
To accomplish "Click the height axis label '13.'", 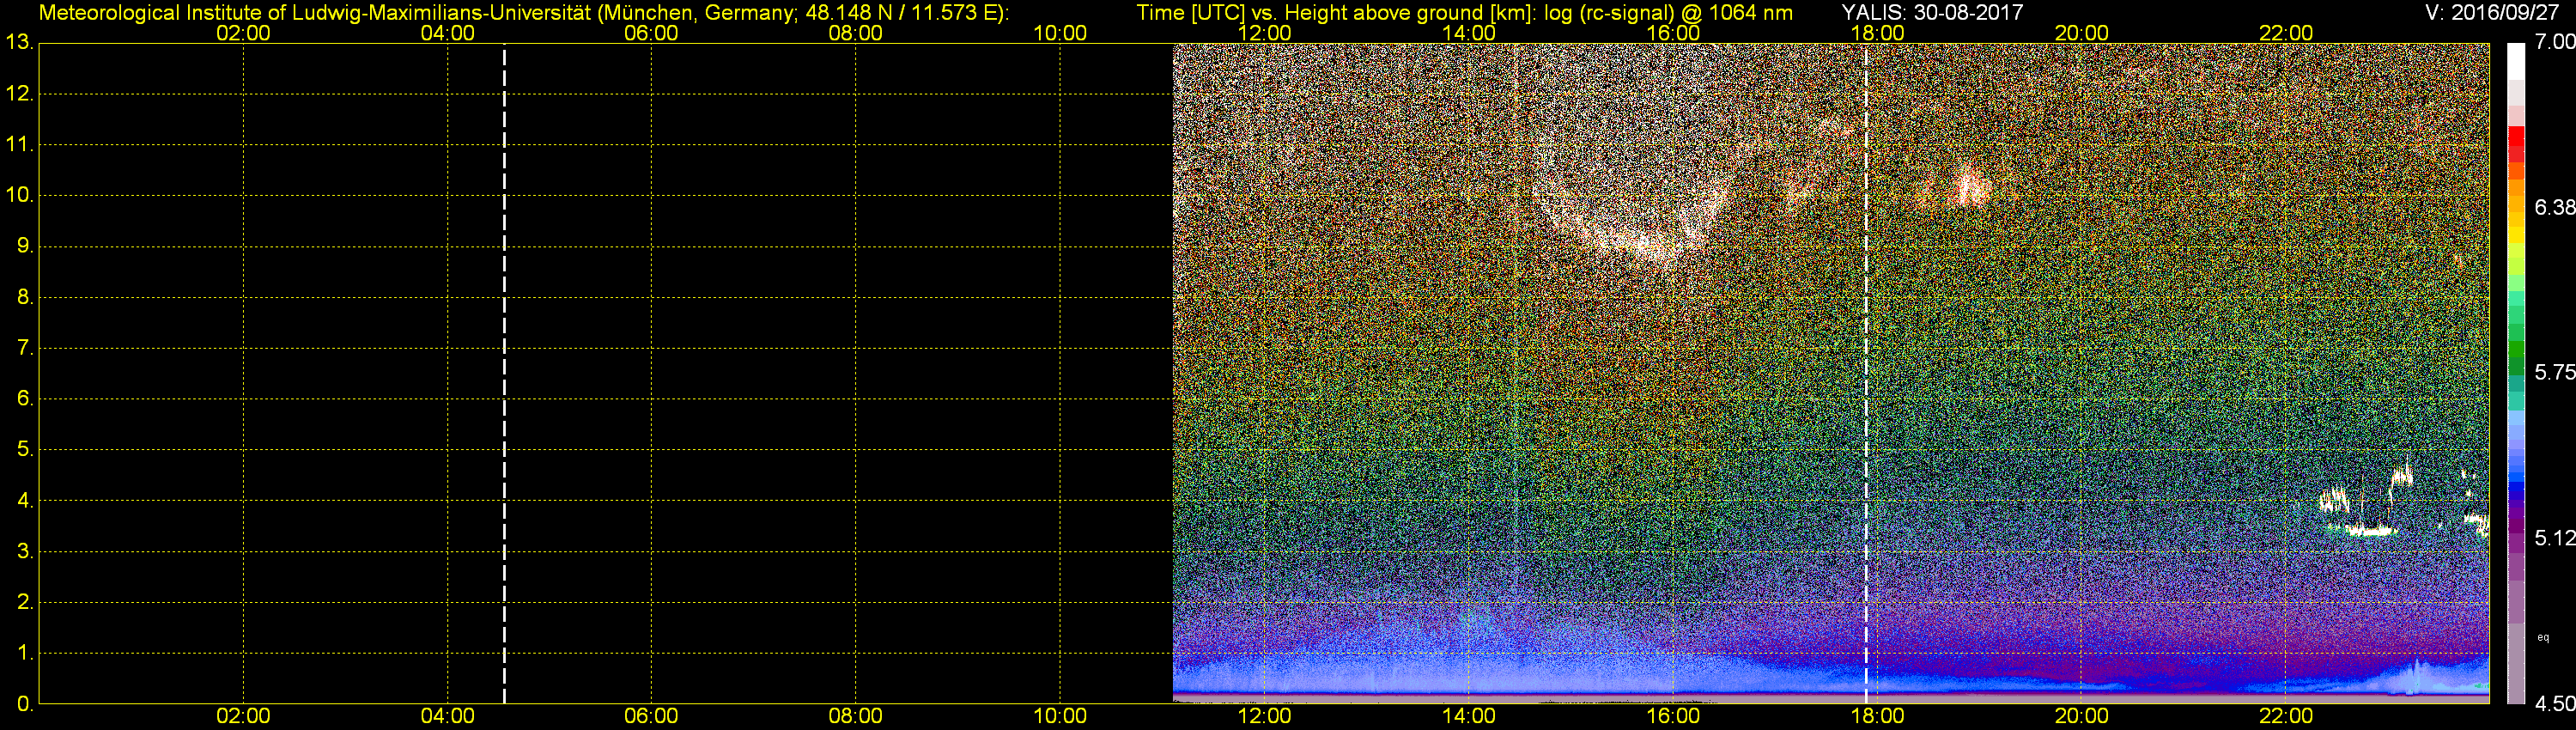I will 19,43.
